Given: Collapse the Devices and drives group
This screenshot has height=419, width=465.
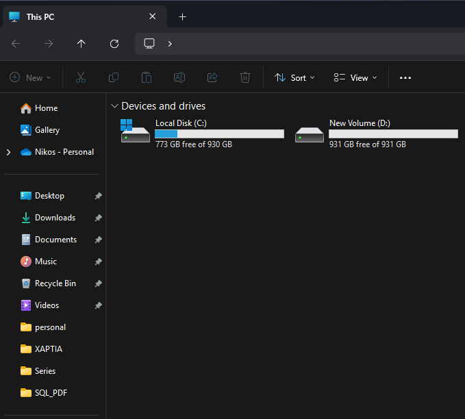Looking at the screenshot, I should 114,106.
